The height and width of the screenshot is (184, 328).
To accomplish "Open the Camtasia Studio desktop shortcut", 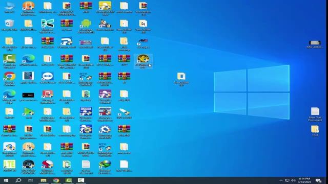I will click(9, 61).
